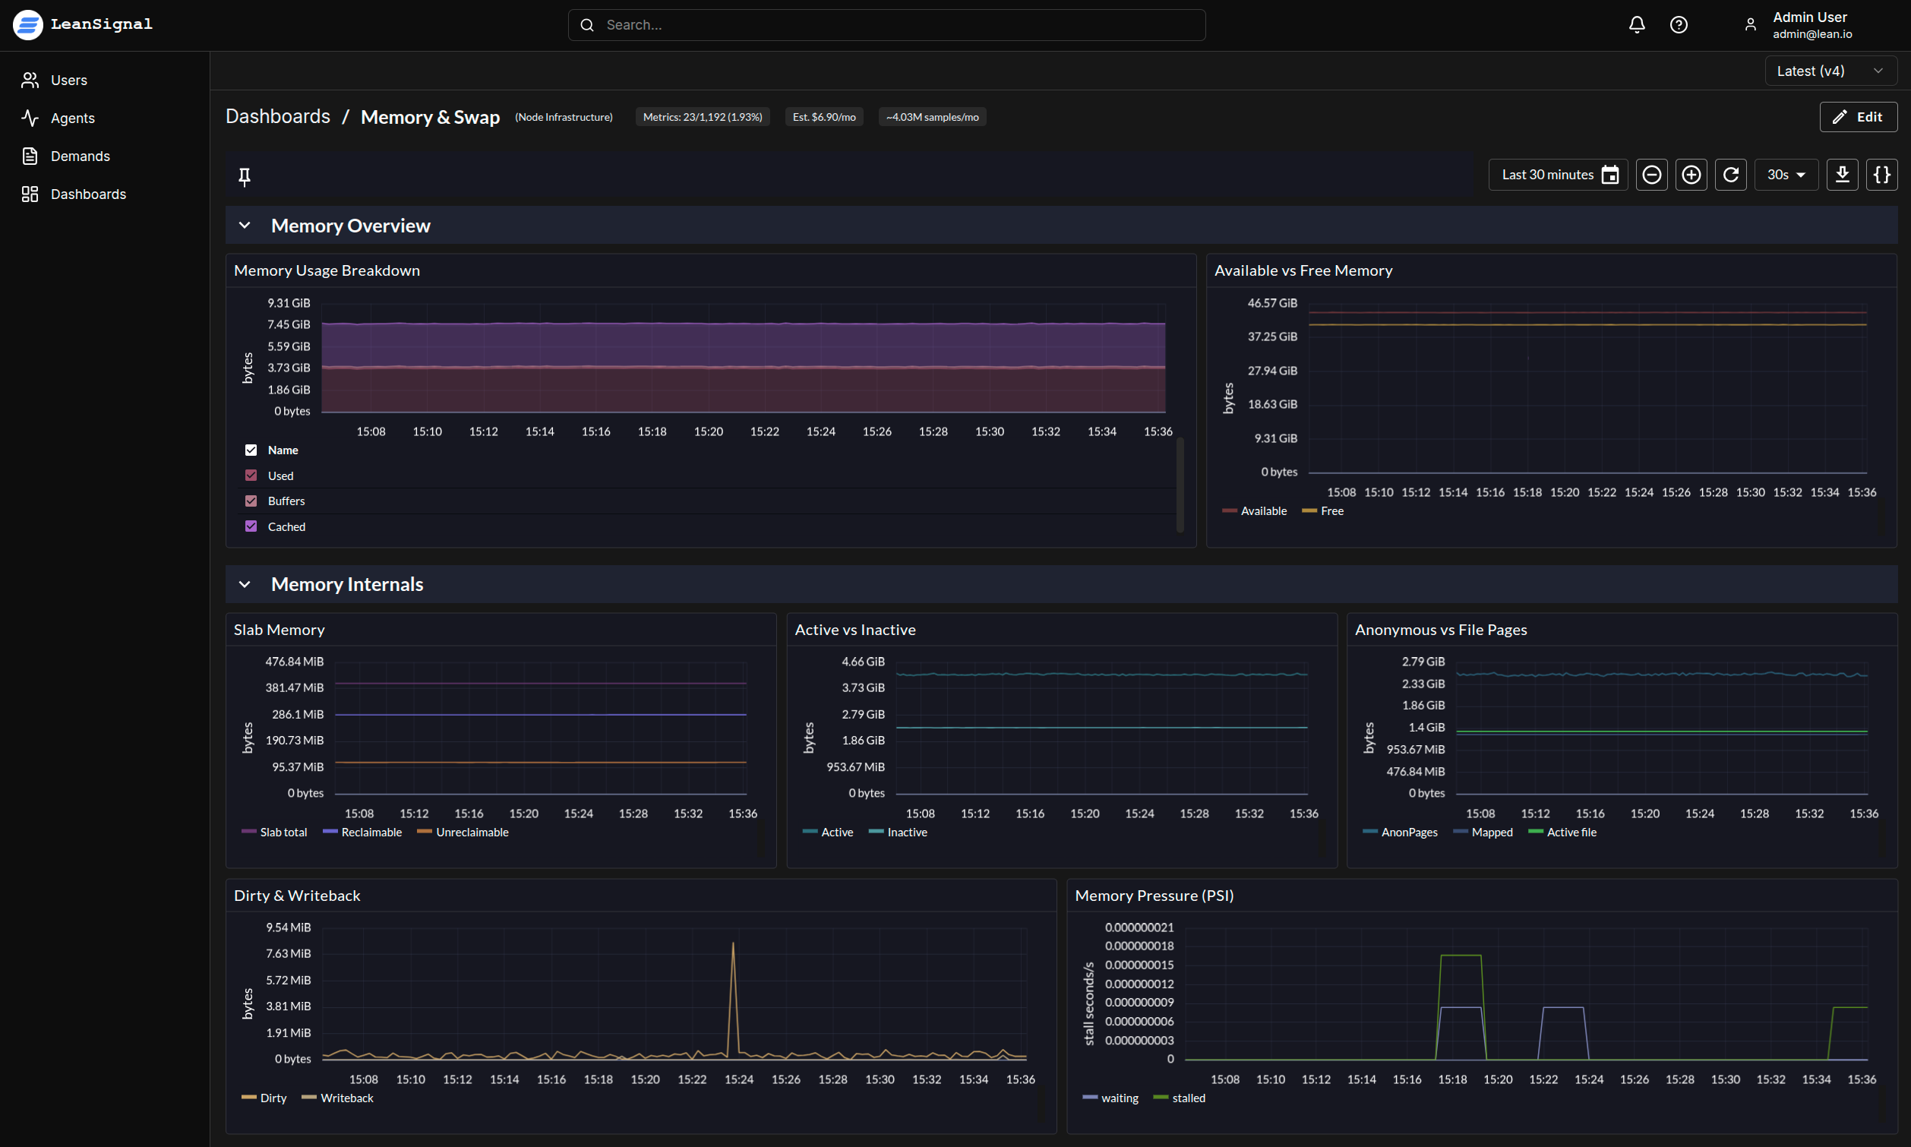The width and height of the screenshot is (1911, 1147).
Task: Open the help question-mark icon
Action: (x=1679, y=25)
